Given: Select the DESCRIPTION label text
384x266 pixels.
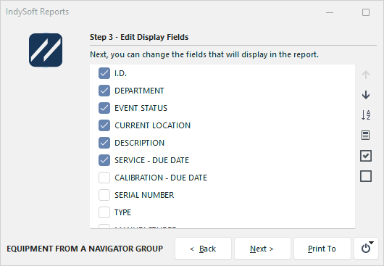Looking at the screenshot, I should (139, 143).
